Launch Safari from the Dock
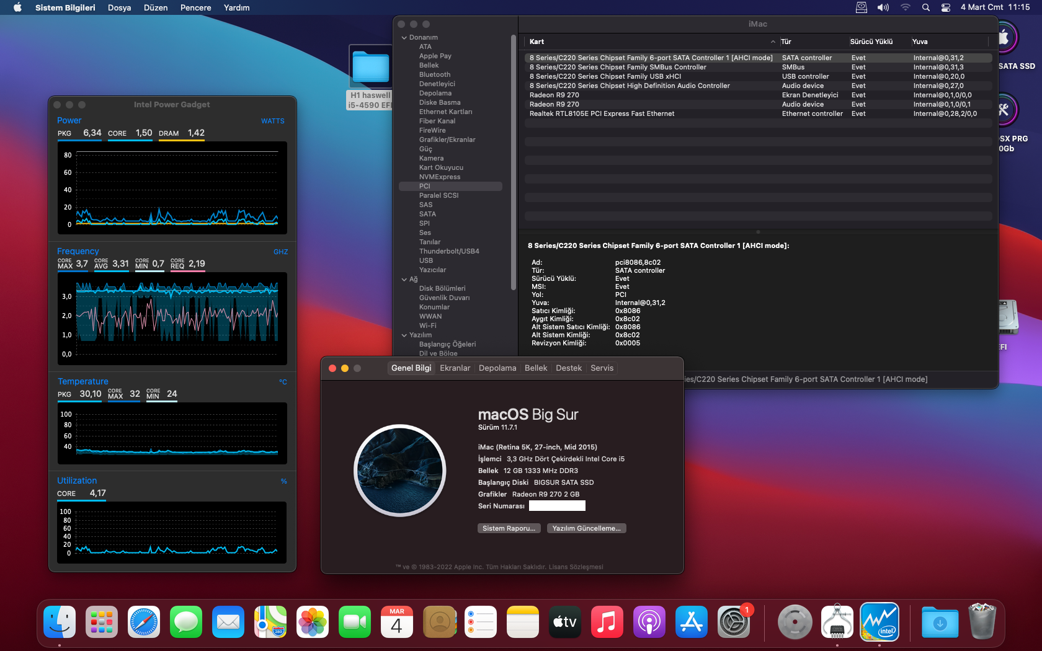The image size is (1042, 651). click(x=144, y=622)
